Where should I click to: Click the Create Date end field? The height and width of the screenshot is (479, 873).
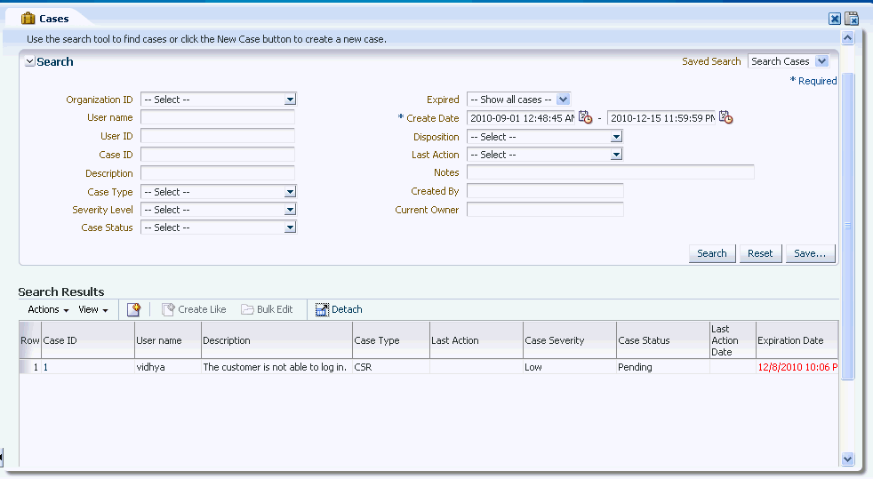[661, 118]
